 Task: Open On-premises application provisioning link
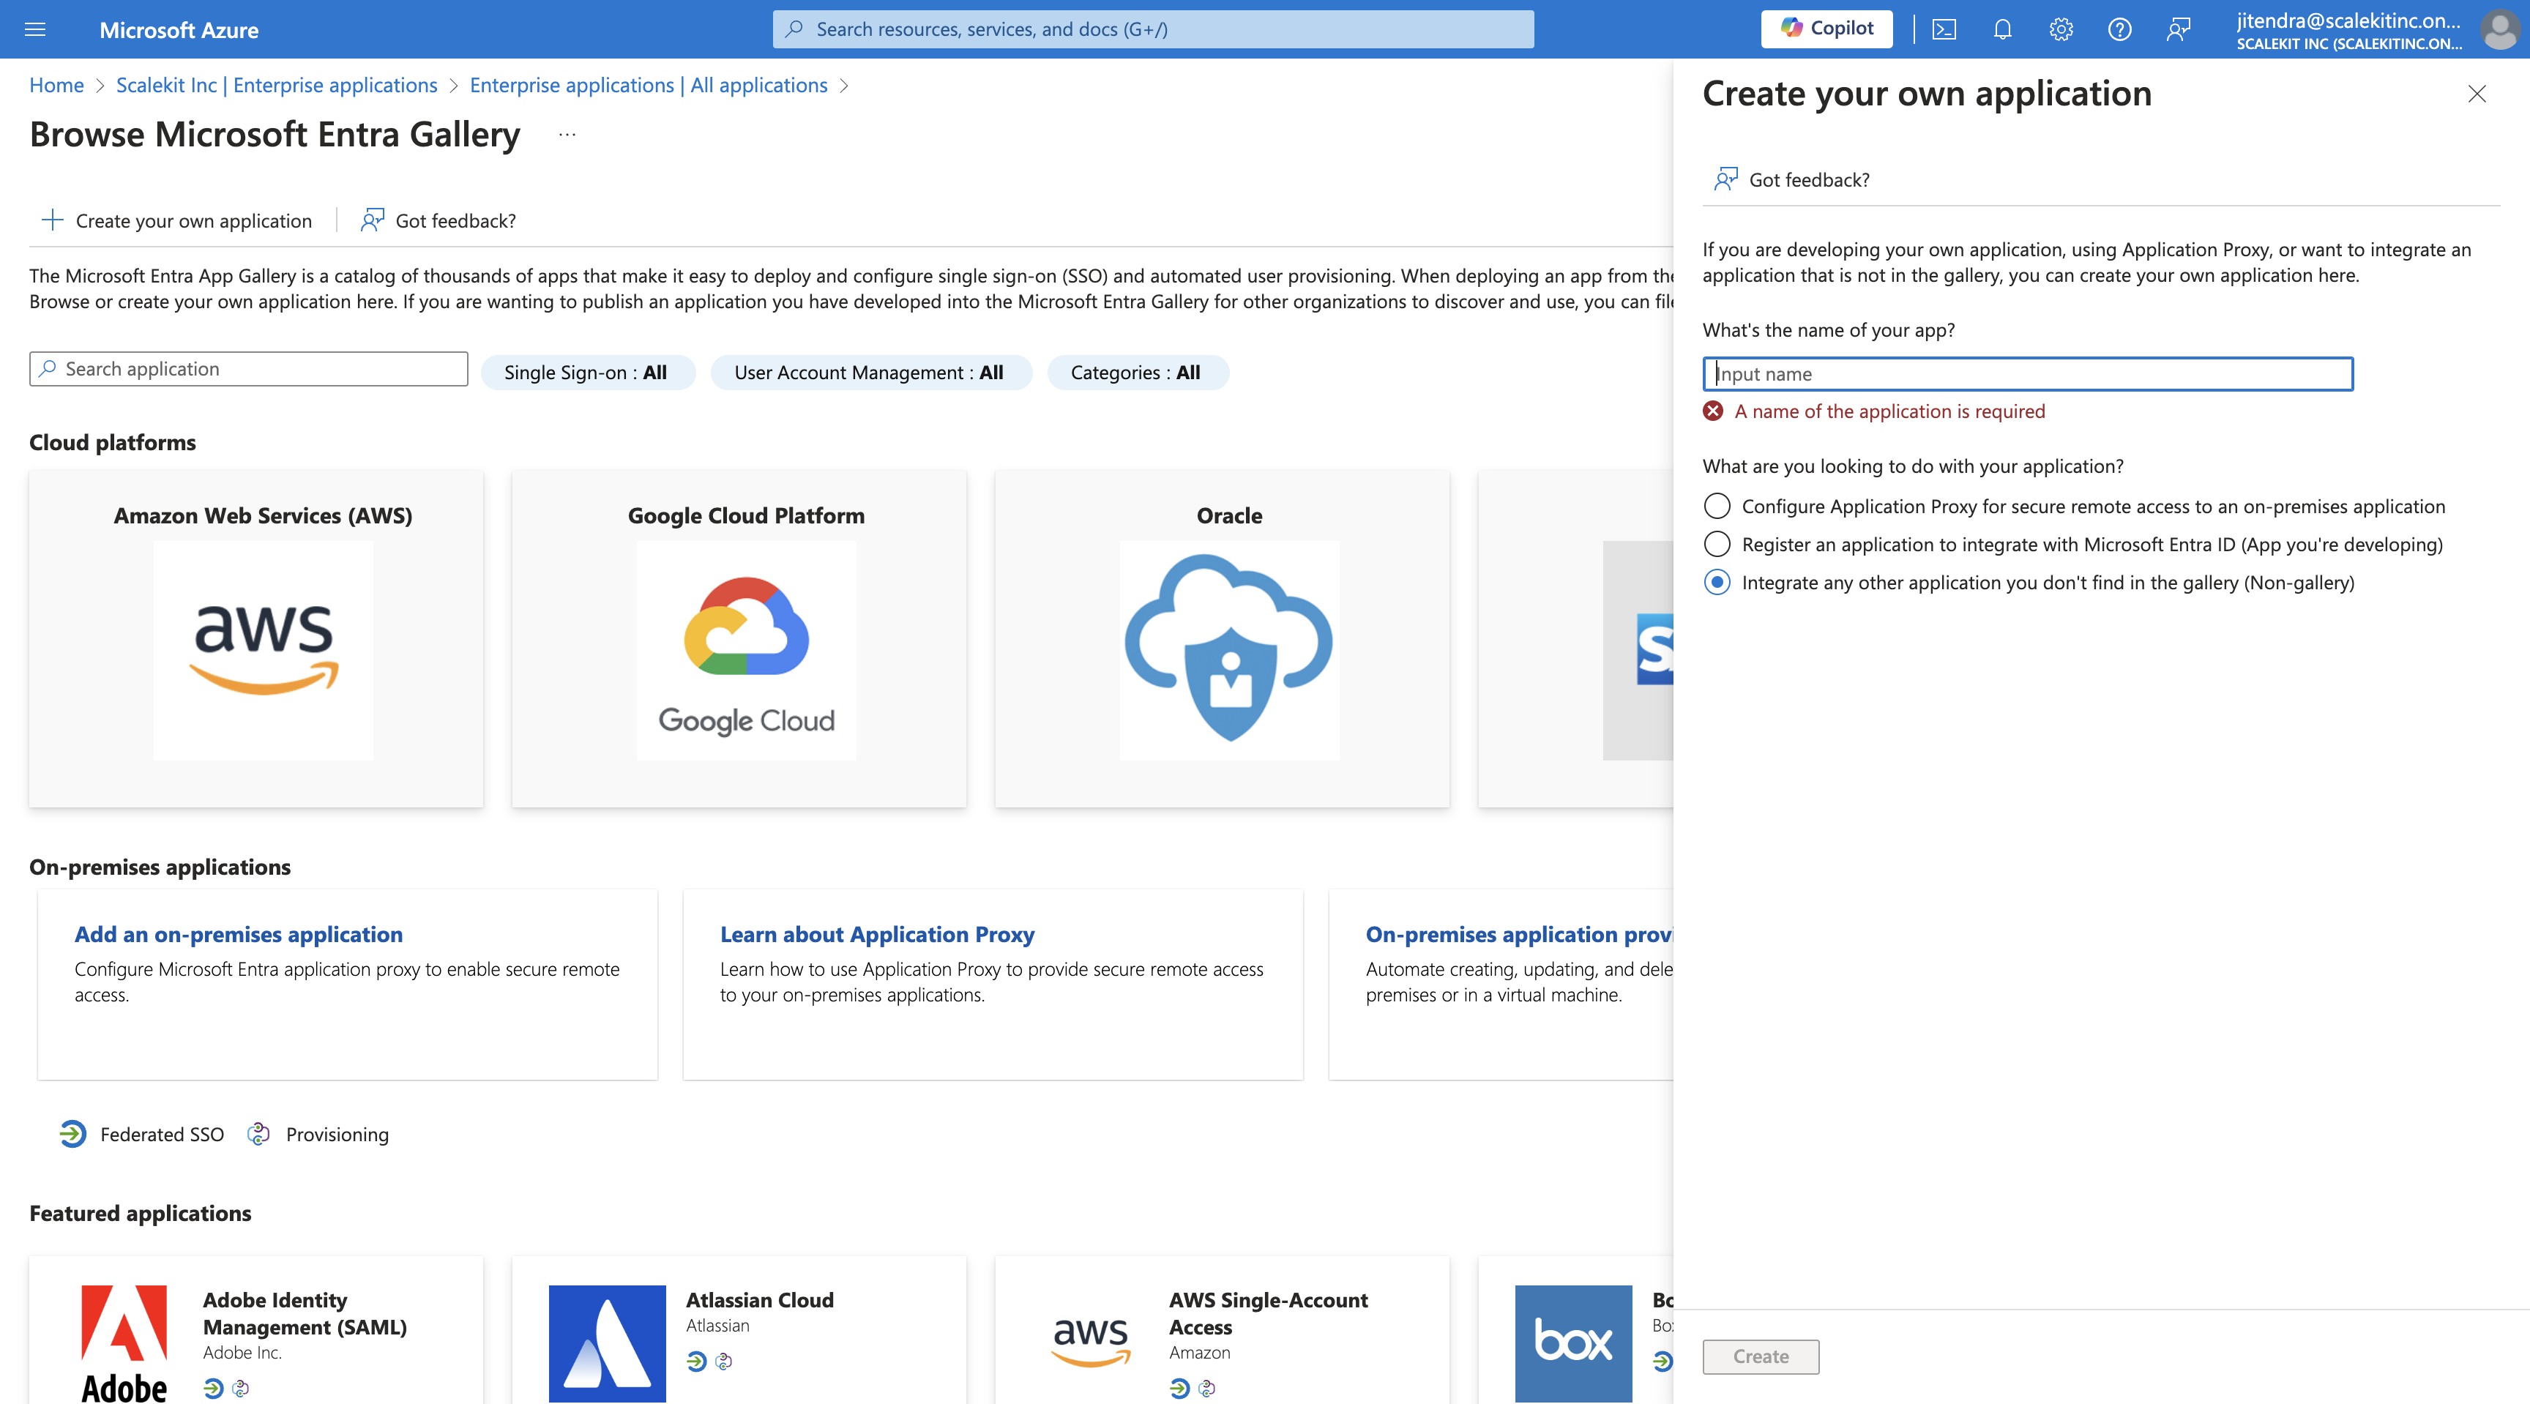pyautogui.click(x=1519, y=934)
